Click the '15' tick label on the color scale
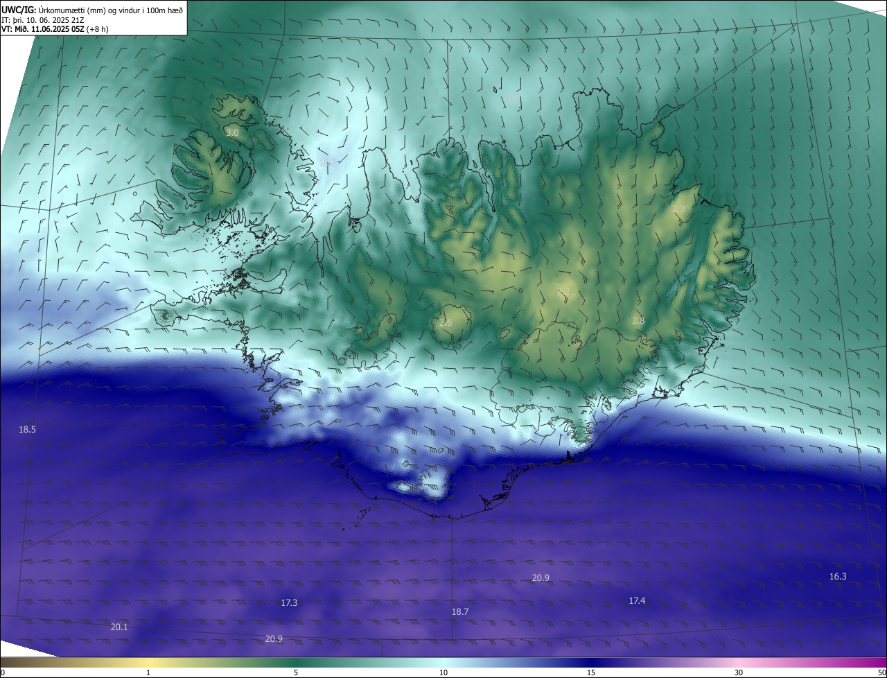Screen dimensions: 887x678 (x=591, y=672)
